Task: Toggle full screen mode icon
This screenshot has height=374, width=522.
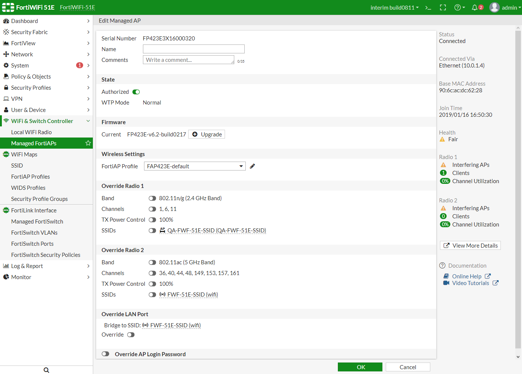Action: (x=443, y=7)
